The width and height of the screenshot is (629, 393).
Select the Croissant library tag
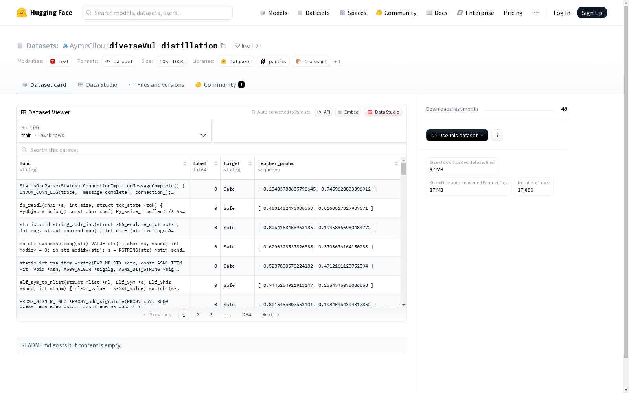click(311, 61)
